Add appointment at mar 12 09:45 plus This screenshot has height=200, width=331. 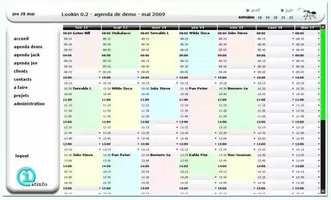click(x=138, y=72)
